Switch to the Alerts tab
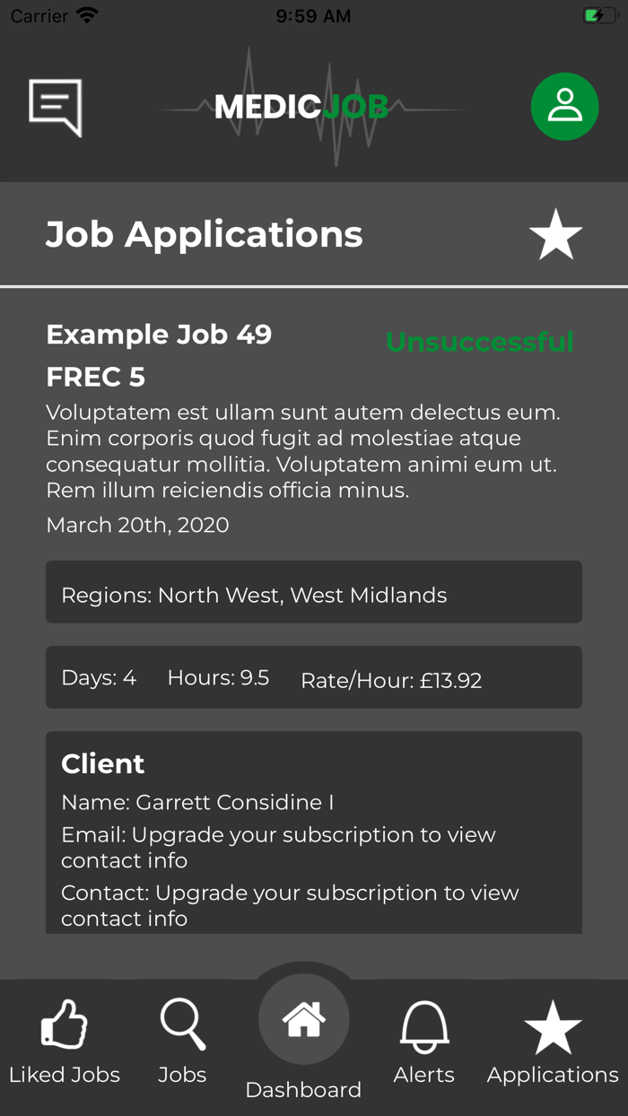 423,1041
